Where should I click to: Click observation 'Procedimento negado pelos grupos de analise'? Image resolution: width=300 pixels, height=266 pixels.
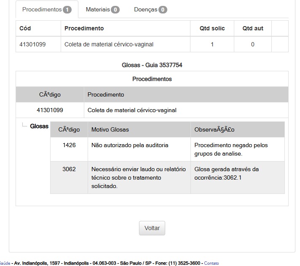tap(231, 150)
